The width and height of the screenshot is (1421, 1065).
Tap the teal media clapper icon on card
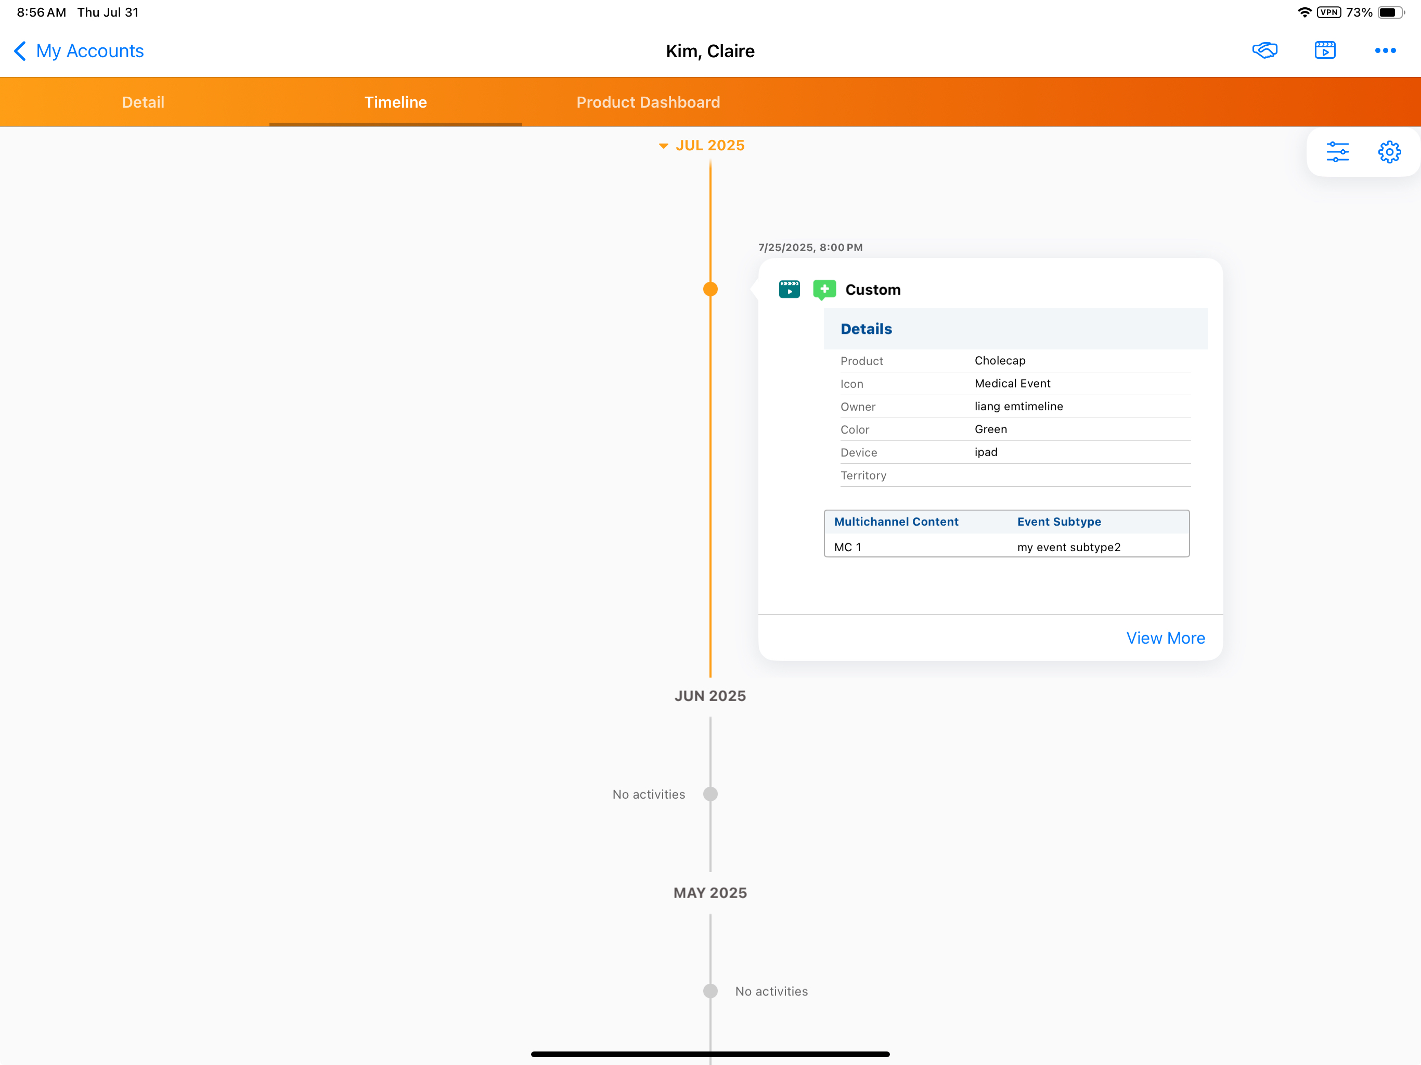click(789, 289)
